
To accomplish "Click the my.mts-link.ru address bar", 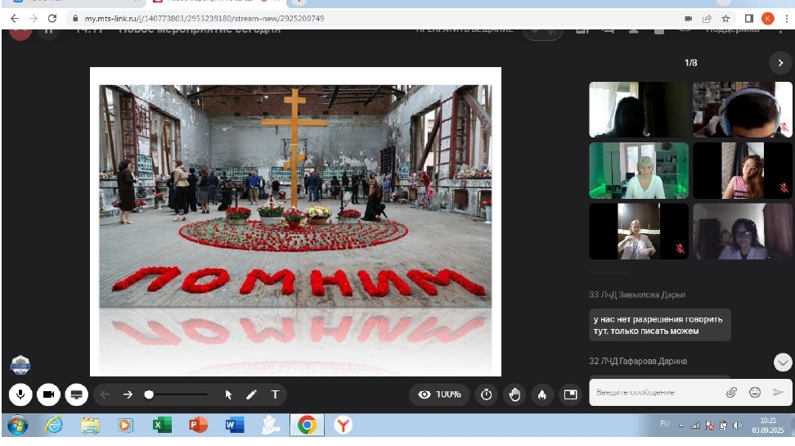I will (x=374, y=19).
